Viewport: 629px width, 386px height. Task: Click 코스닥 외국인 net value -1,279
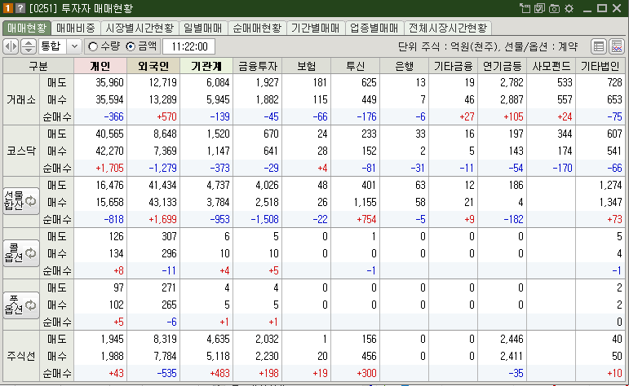coord(162,169)
